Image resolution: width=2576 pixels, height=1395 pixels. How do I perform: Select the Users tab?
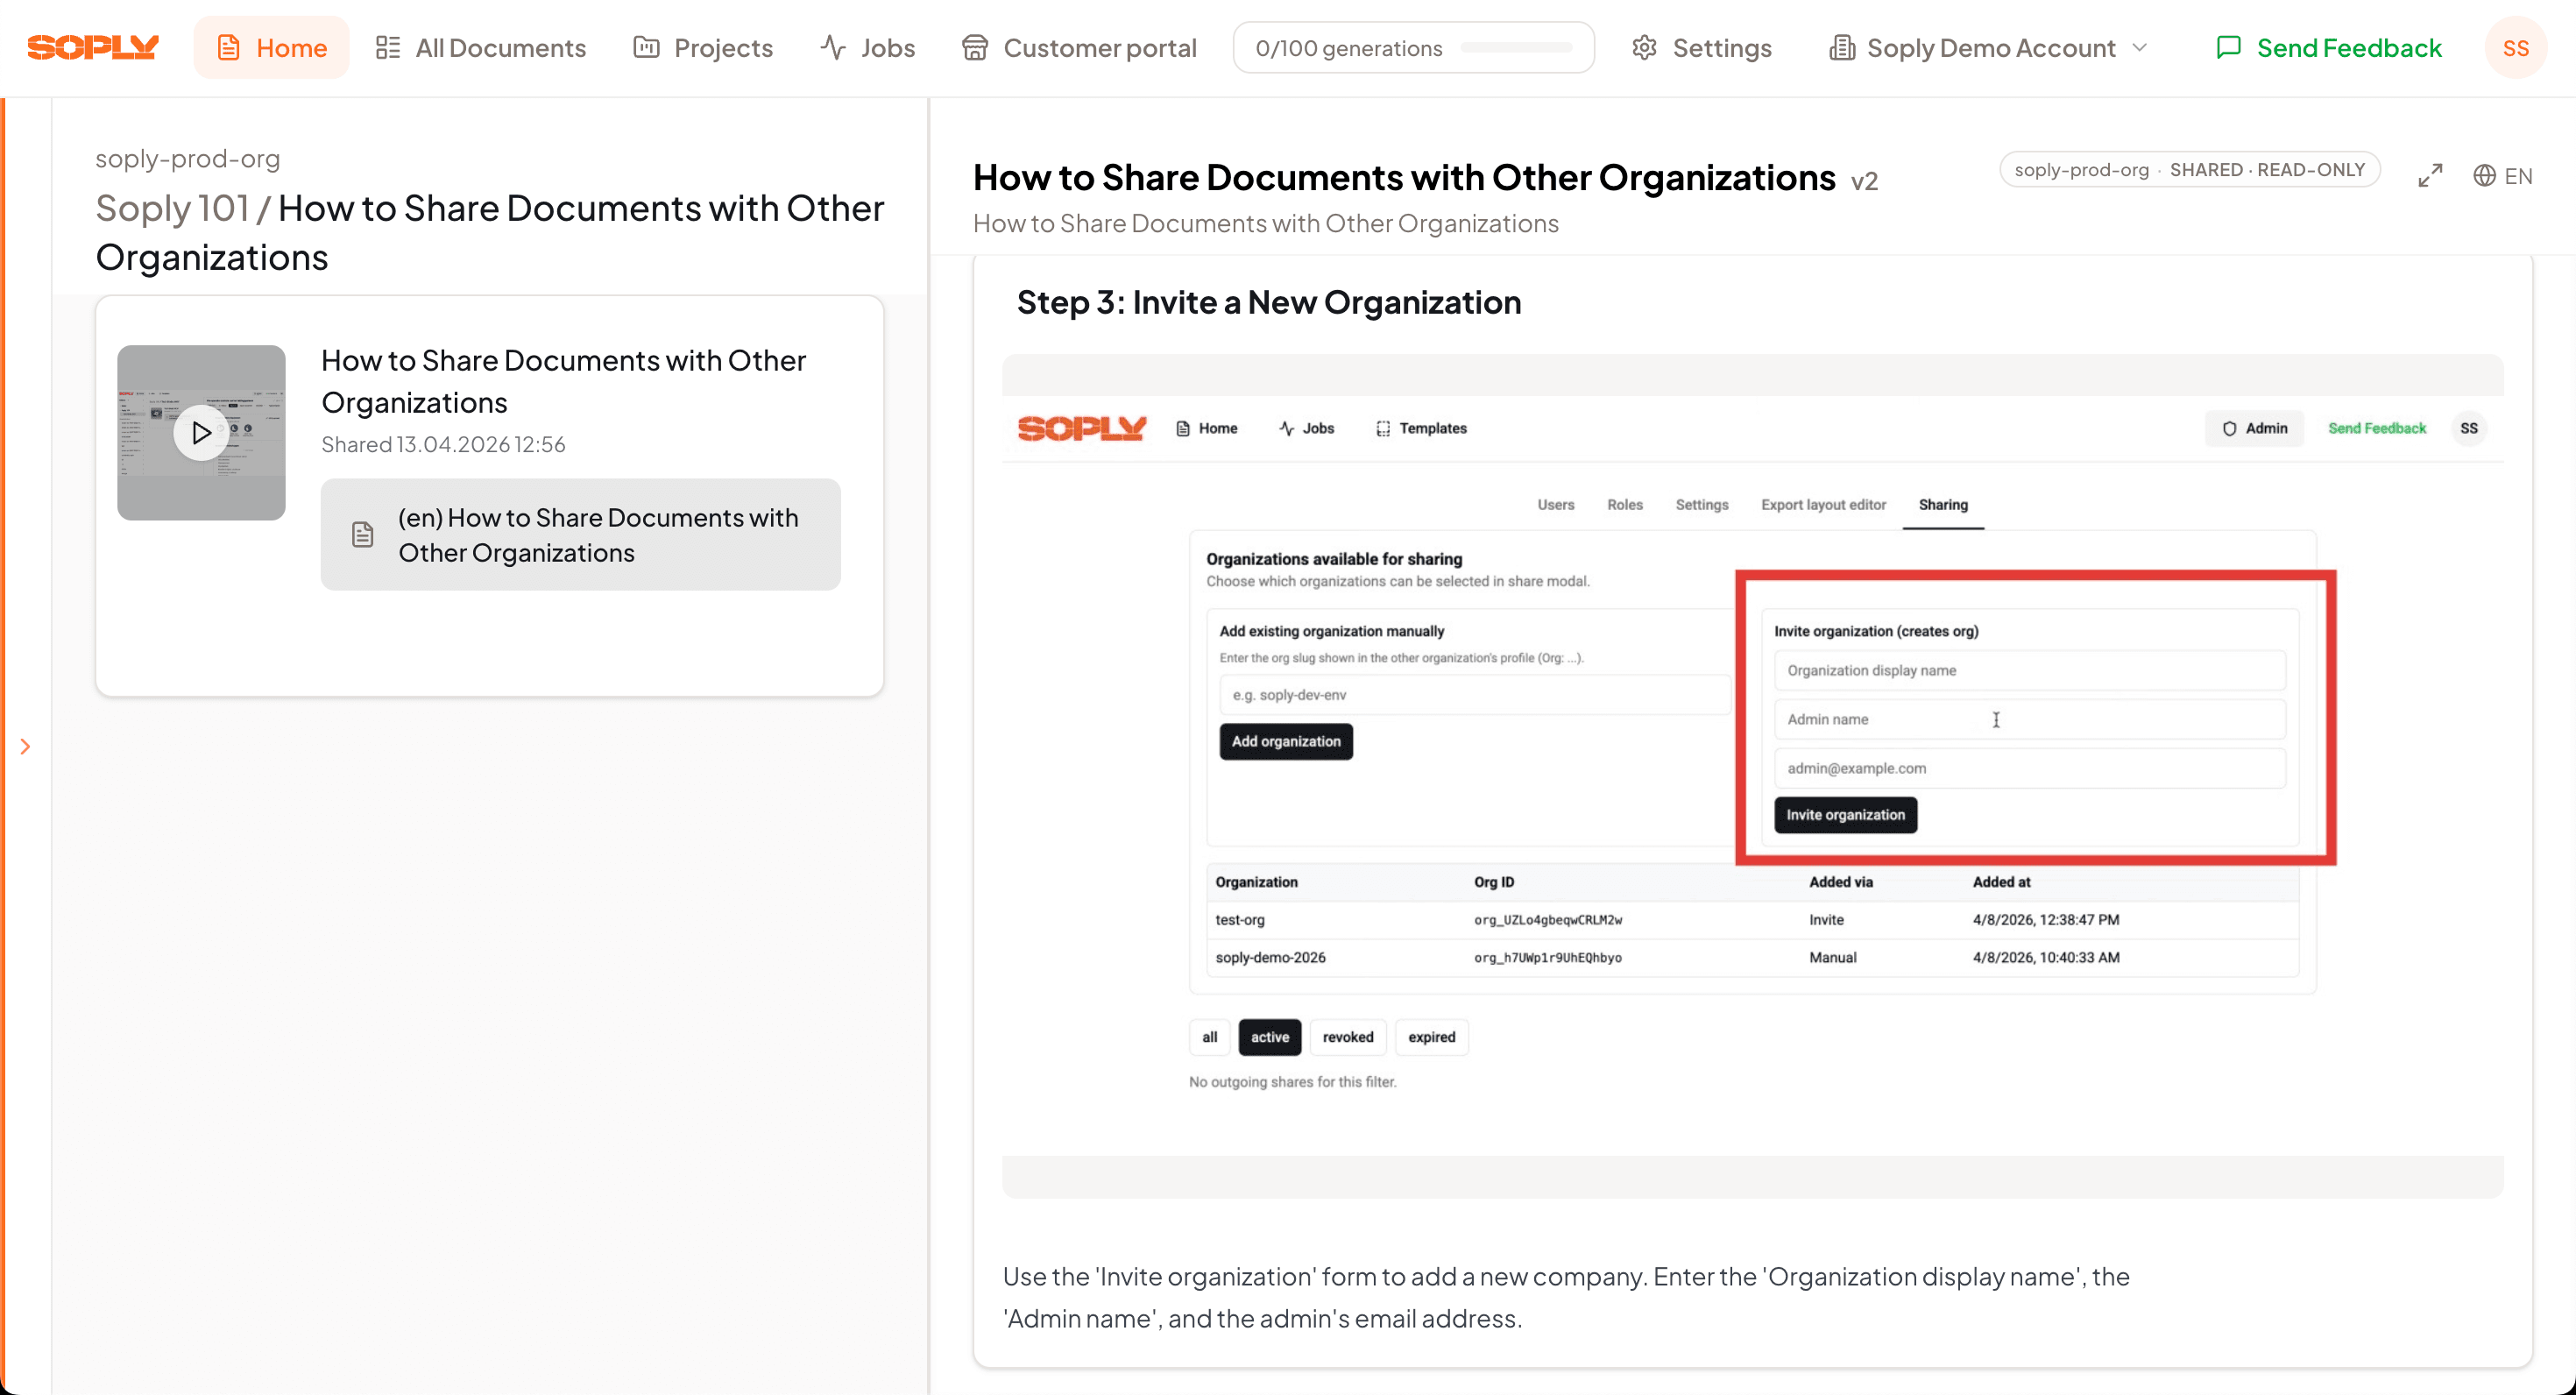(1555, 504)
